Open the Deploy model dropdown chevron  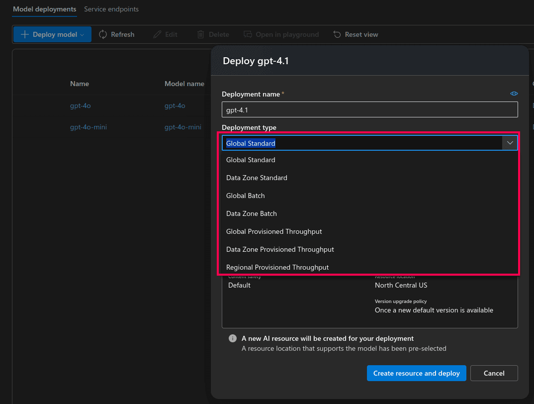tap(83, 34)
